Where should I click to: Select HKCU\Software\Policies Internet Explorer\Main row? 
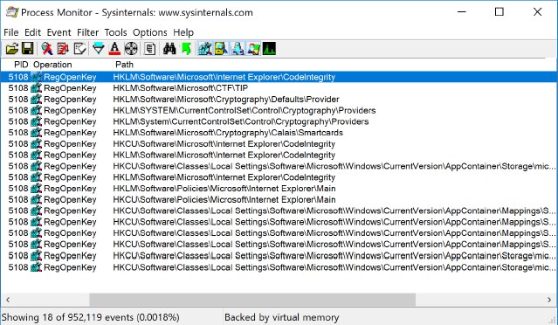pos(279,200)
